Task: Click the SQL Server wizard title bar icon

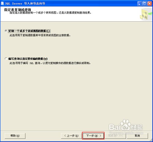Action: coord(2,3)
